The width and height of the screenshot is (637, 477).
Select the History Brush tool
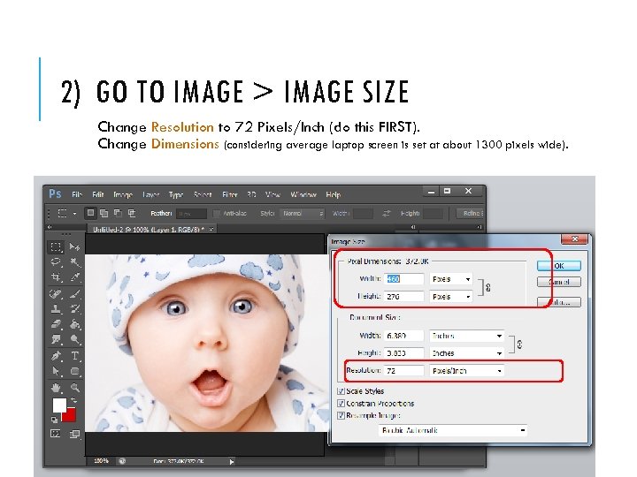coord(74,309)
